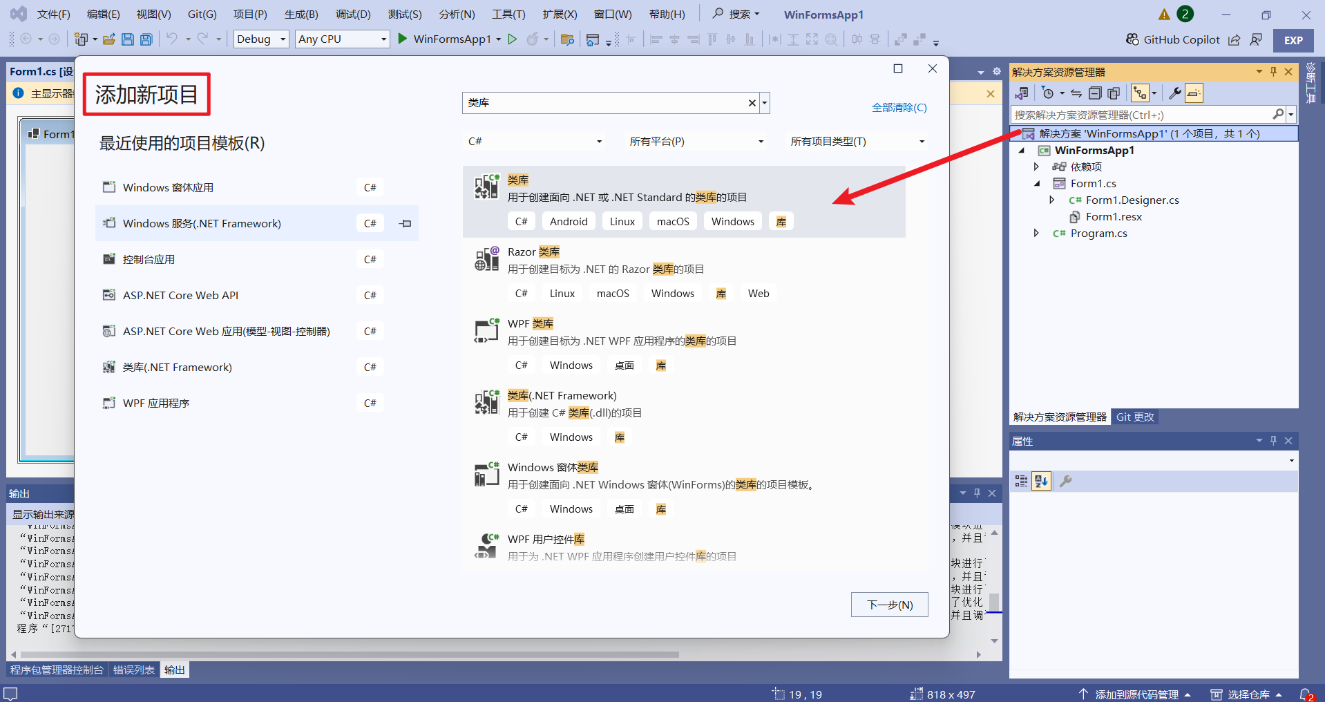
Task: Click the Properties panel categorized view icon
Action: 1021,481
